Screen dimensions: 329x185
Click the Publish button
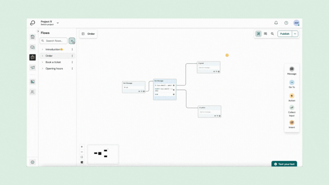tap(285, 34)
